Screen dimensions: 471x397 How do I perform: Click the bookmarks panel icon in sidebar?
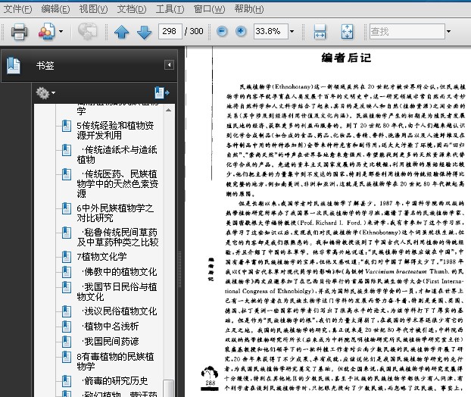(x=14, y=65)
